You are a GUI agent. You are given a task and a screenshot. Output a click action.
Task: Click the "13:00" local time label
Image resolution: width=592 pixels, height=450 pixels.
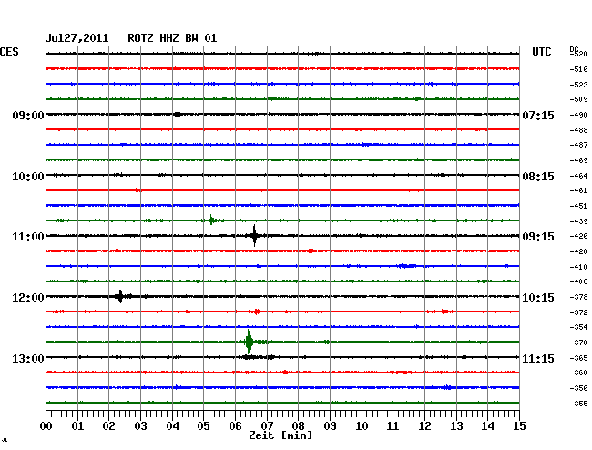[28, 358]
